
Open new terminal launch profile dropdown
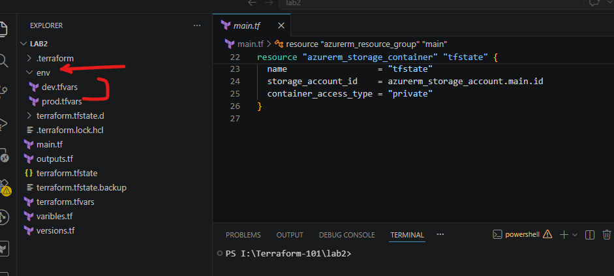pos(575,235)
